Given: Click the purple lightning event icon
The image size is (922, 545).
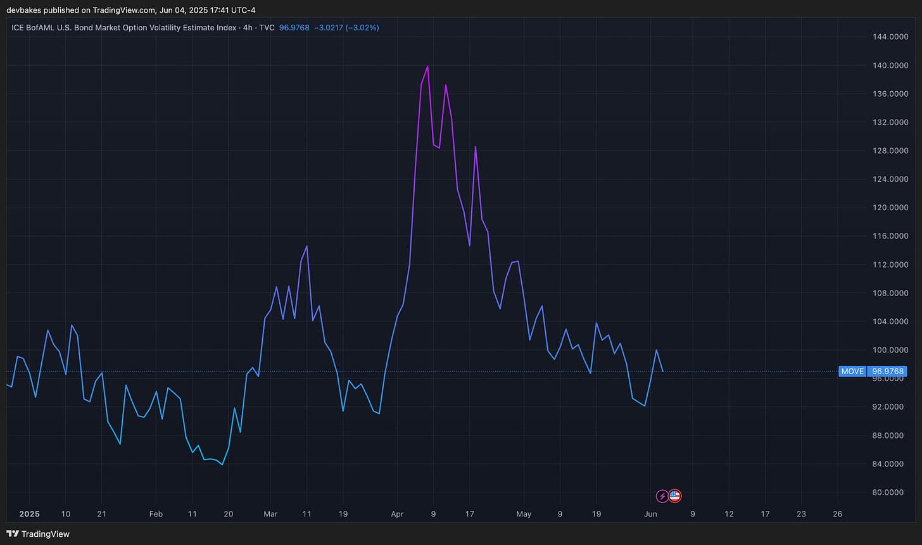Looking at the screenshot, I should point(662,496).
